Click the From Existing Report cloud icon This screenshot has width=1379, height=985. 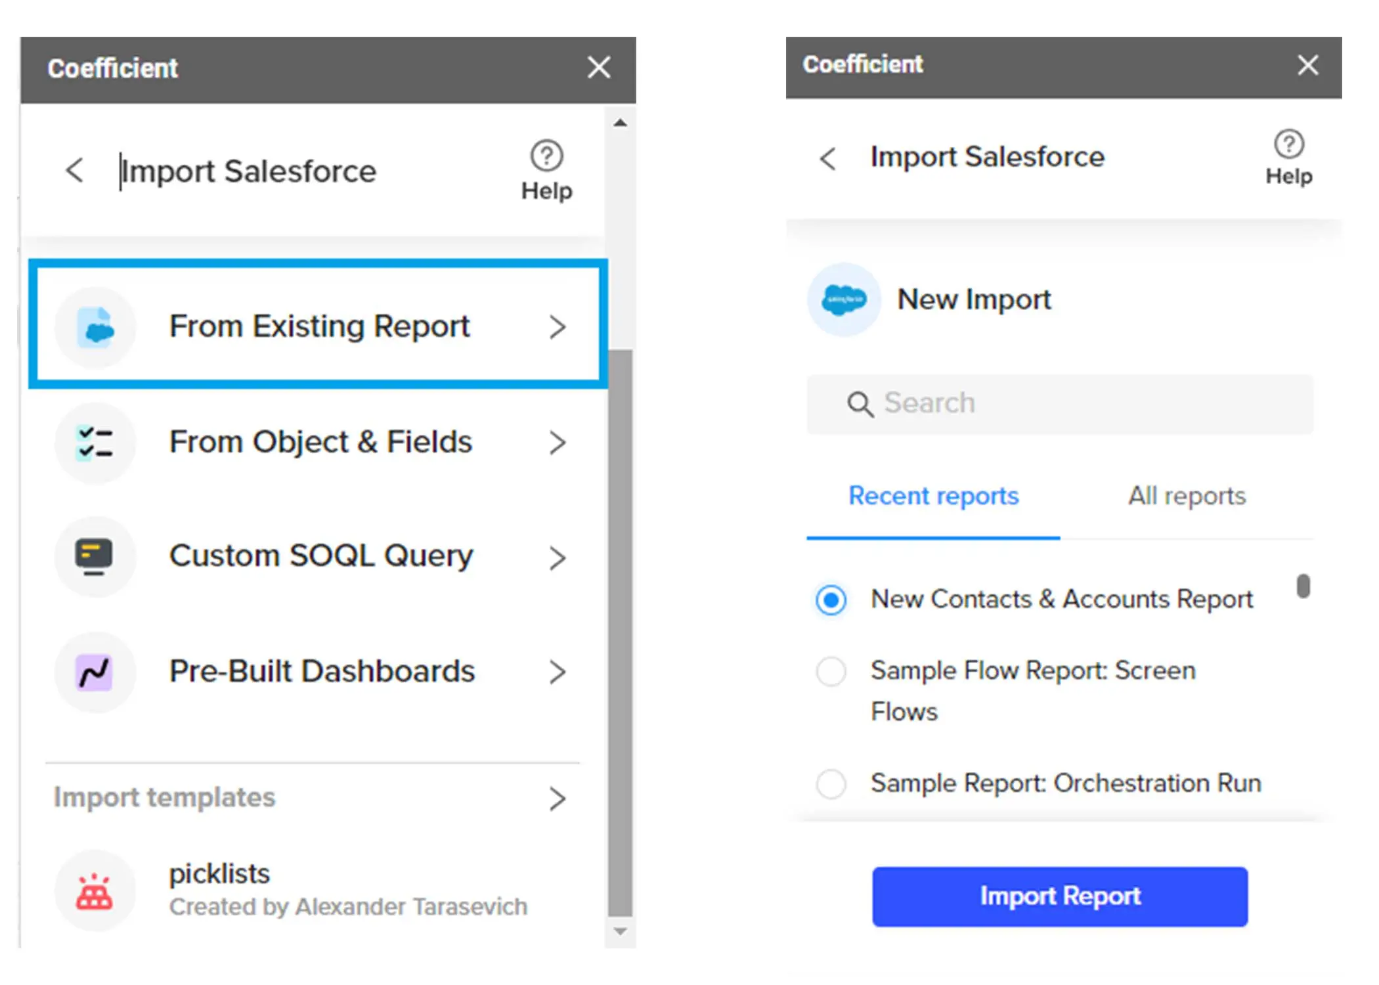click(96, 327)
